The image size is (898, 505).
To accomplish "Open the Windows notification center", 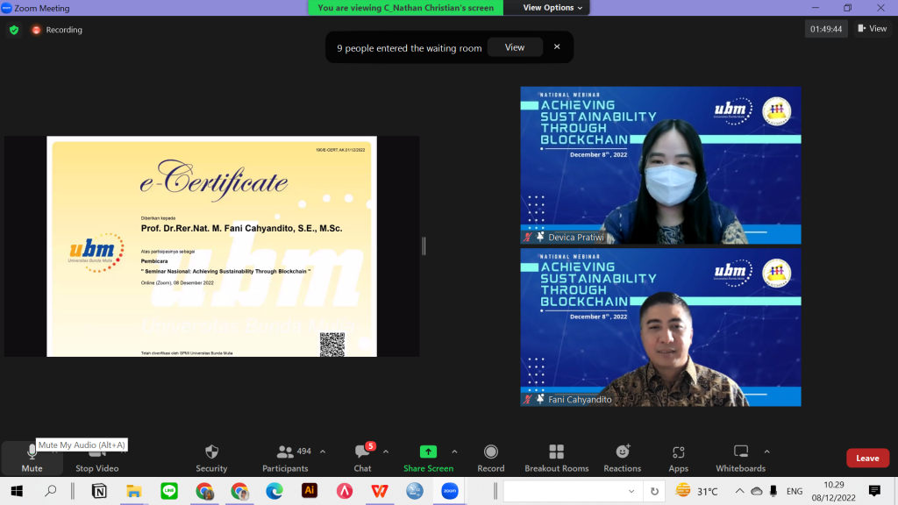I will [x=874, y=491].
